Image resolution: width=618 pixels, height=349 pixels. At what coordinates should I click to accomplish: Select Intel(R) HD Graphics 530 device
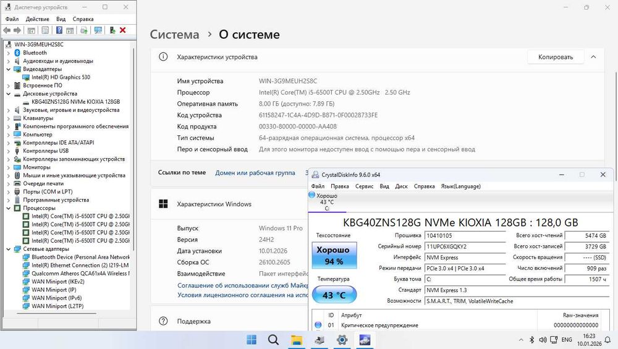click(61, 77)
